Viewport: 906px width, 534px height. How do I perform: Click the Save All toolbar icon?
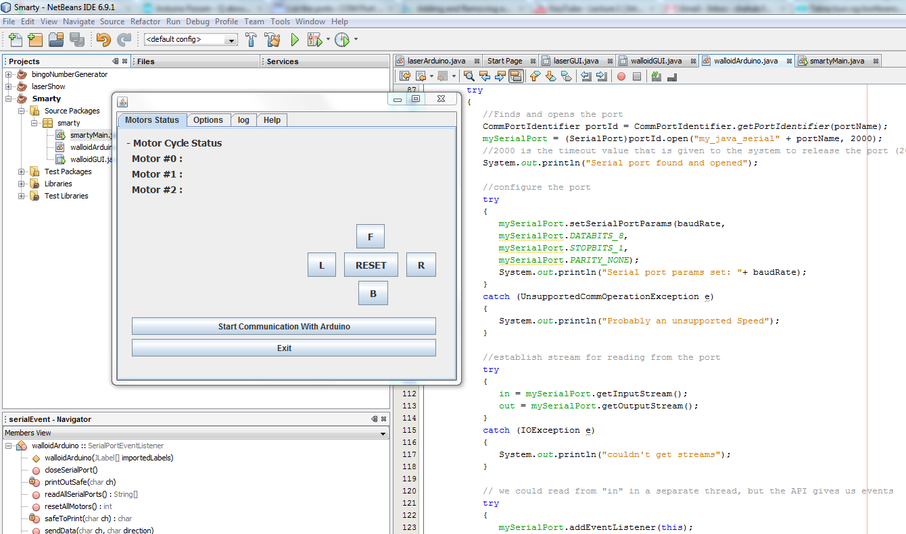(x=76, y=39)
